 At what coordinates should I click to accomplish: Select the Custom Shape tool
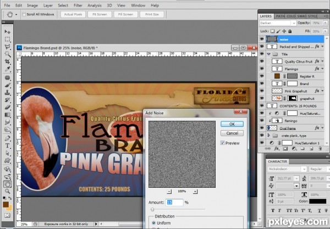coord(7,160)
